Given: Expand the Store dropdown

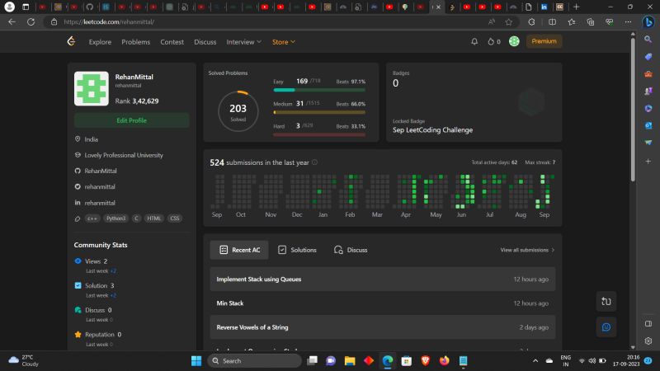Looking at the screenshot, I should [x=284, y=42].
